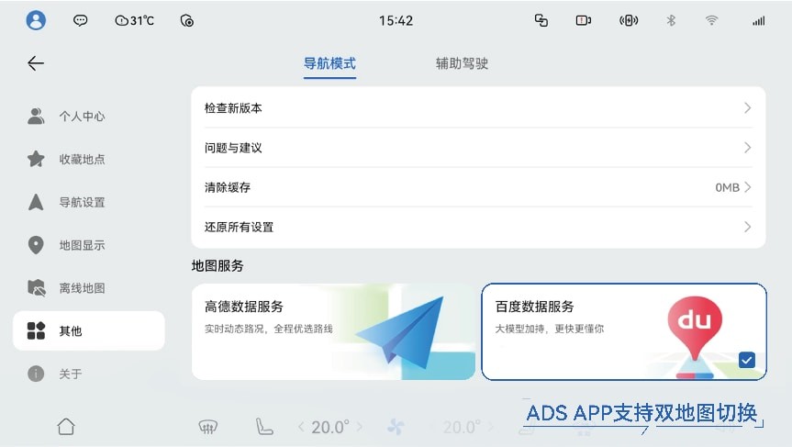Toggle the 百度数据服务 checkbox

746,360
